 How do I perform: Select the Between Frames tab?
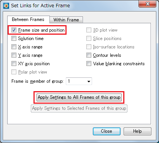tap(28, 19)
